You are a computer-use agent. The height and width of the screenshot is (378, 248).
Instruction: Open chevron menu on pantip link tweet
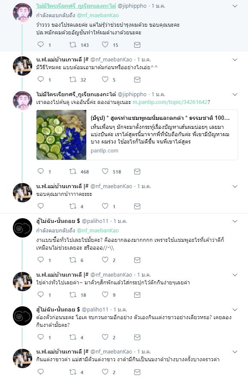point(235,94)
